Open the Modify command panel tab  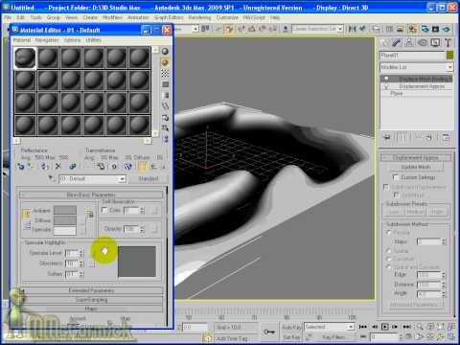click(397, 42)
